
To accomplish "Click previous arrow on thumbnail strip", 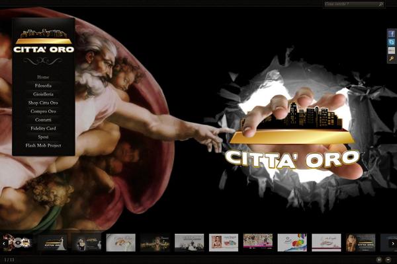I will pyautogui.click(x=4, y=244).
